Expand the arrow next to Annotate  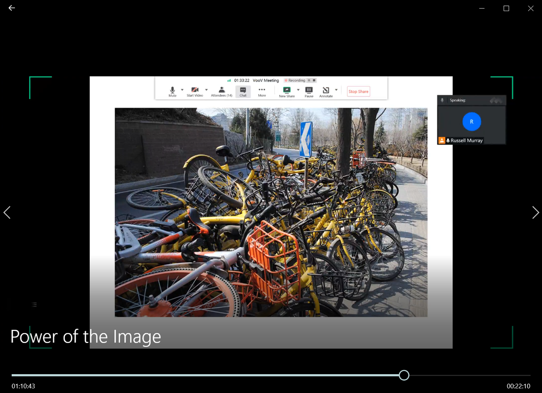coord(336,90)
